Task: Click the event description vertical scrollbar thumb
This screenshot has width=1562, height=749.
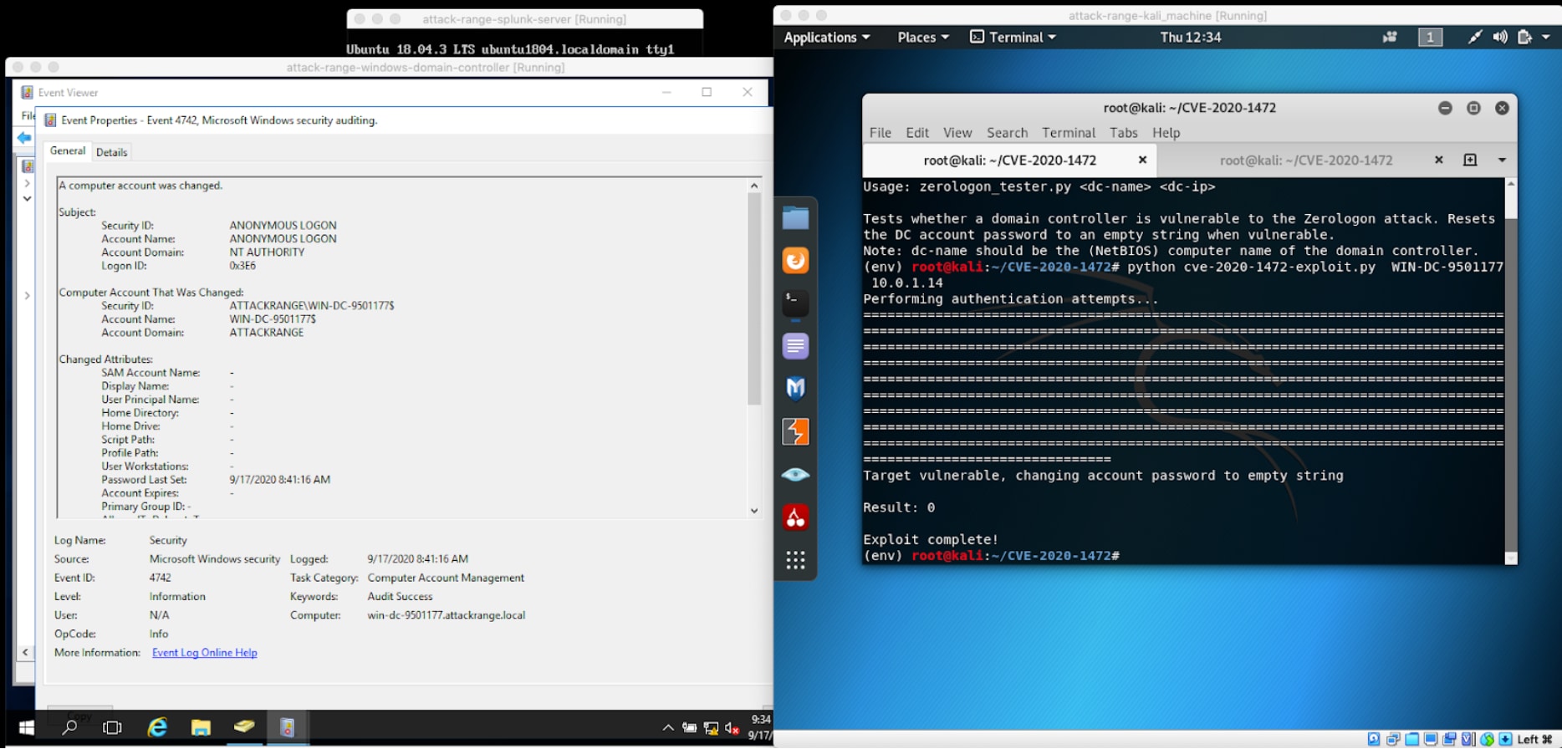Action: (754, 299)
